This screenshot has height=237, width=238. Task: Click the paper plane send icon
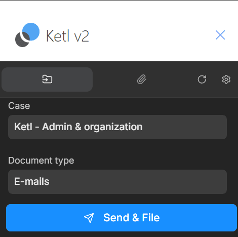tap(89, 218)
